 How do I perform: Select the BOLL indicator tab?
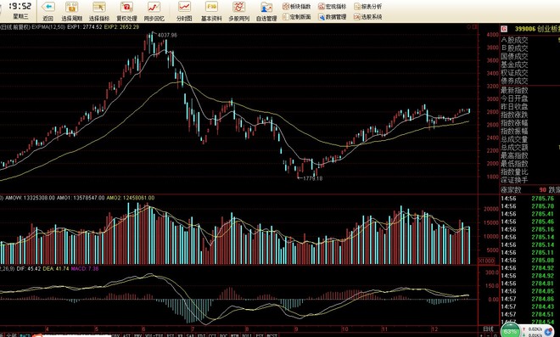pyautogui.click(x=246, y=334)
